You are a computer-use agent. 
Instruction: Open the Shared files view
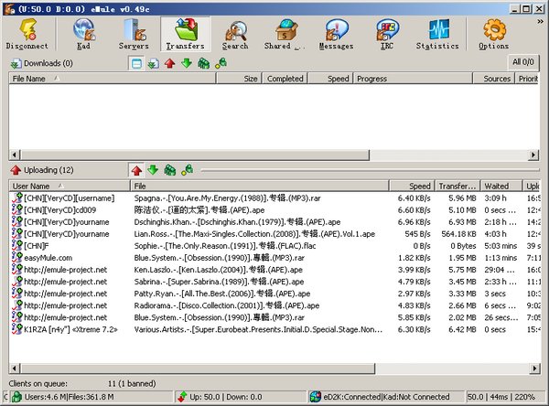coord(285,35)
